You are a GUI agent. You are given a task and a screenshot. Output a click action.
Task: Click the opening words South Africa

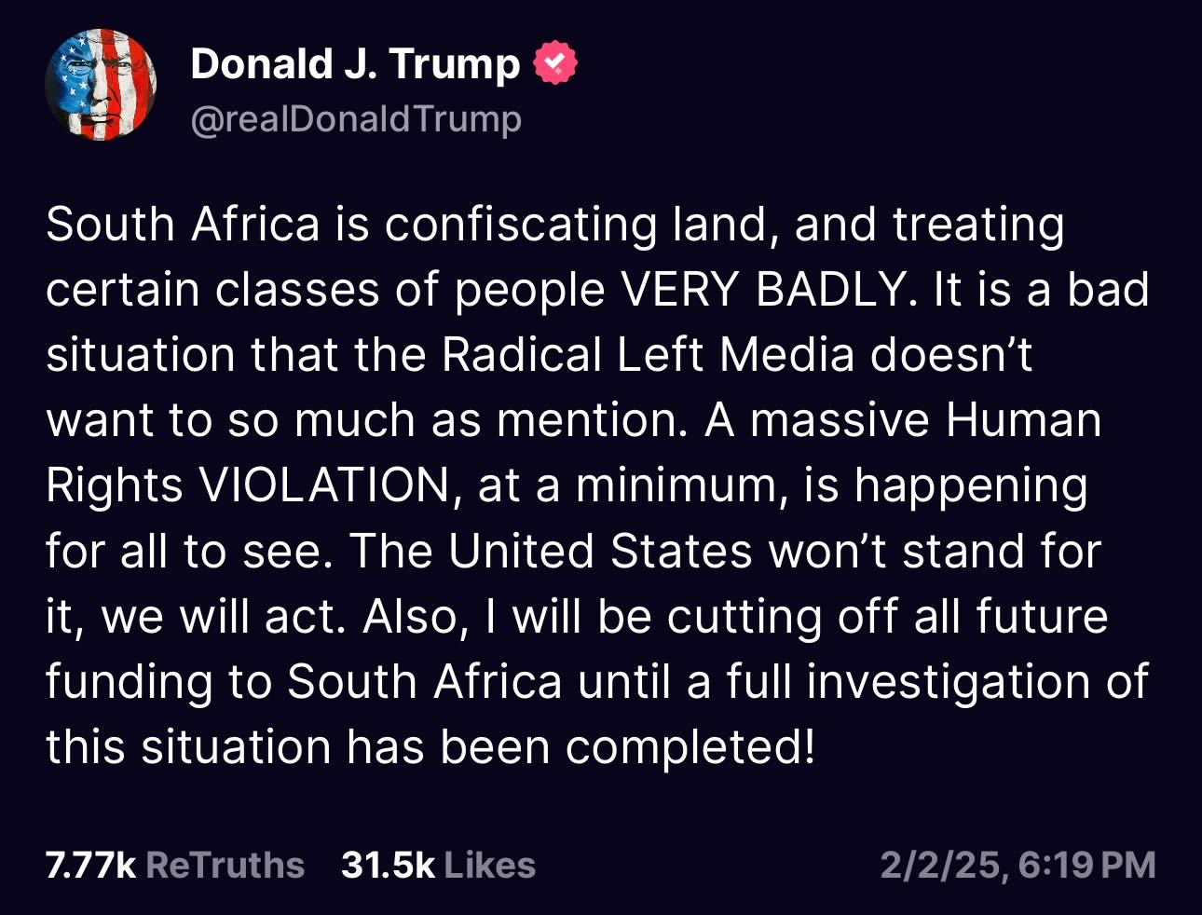tap(183, 225)
